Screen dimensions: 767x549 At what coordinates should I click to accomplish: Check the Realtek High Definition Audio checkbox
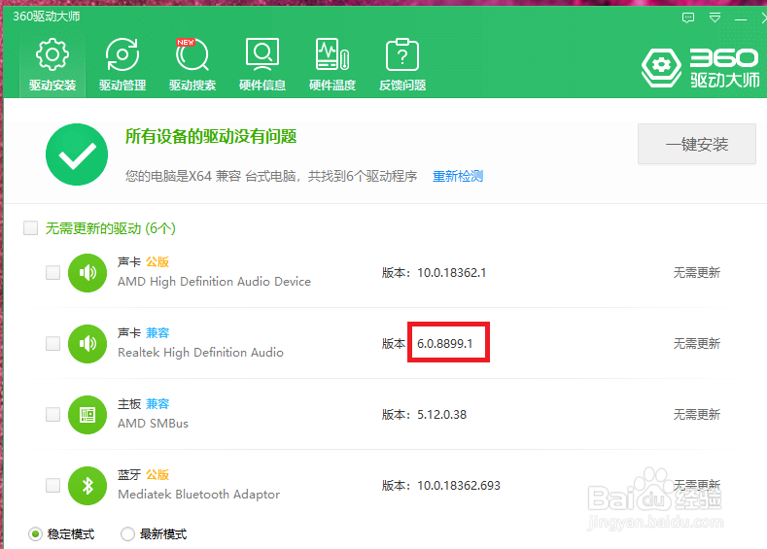(52, 343)
